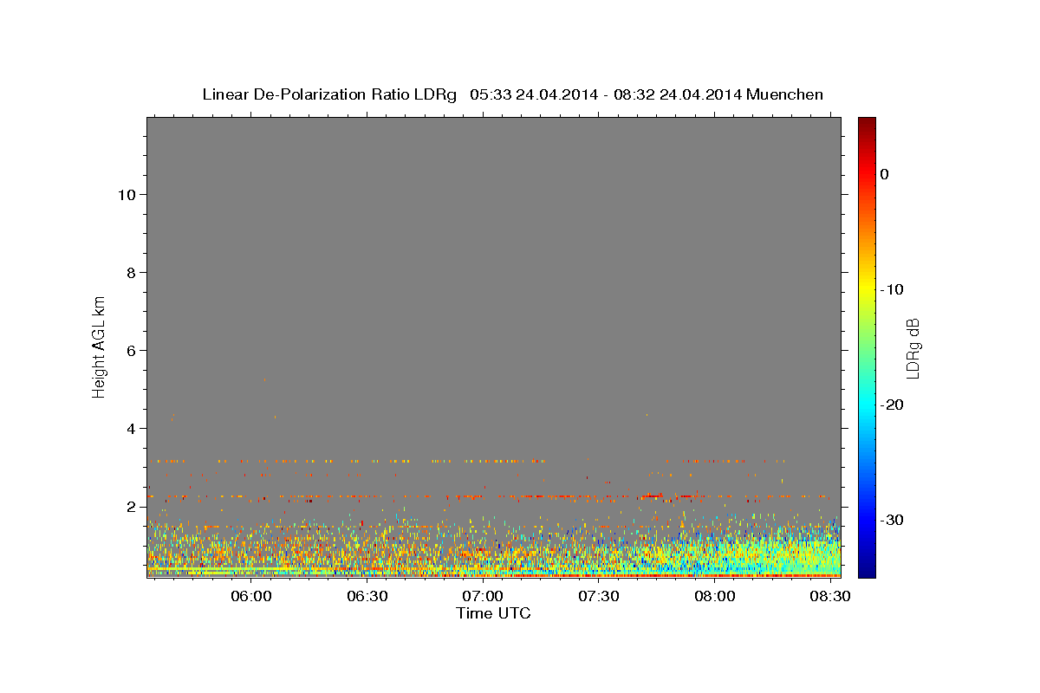Click the '07:00' time axis label
Viewport: 1040px width, 693px height.
pyautogui.click(x=483, y=597)
